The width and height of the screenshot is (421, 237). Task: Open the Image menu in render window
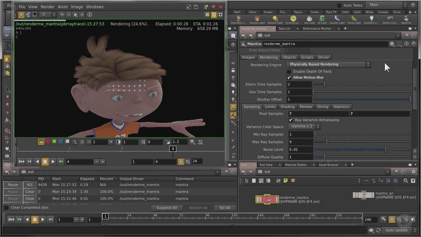pyautogui.click(x=77, y=7)
